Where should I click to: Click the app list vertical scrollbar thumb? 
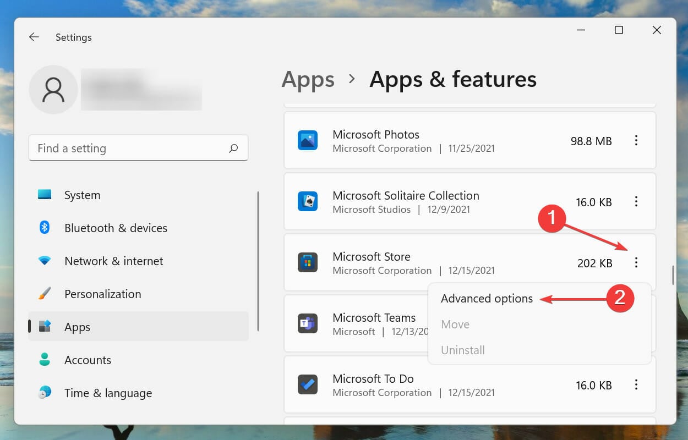click(x=673, y=275)
